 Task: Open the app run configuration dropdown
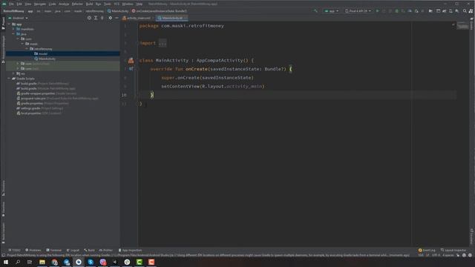(x=332, y=11)
